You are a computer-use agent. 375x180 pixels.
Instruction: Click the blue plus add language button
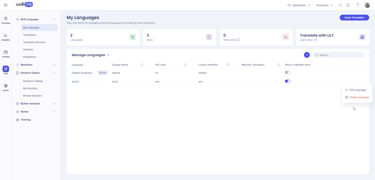click(x=307, y=55)
